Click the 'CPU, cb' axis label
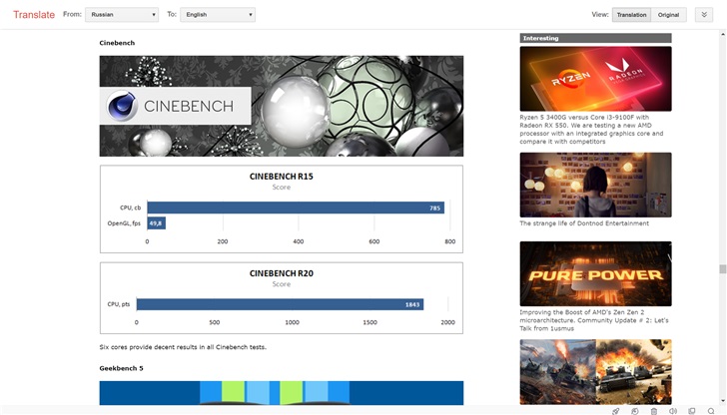Image resolution: width=727 pixels, height=415 pixels. [130, 207]
